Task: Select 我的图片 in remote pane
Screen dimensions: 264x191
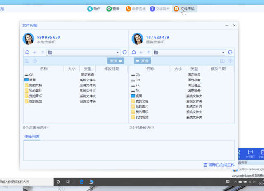Action: [x=182, y=107]
